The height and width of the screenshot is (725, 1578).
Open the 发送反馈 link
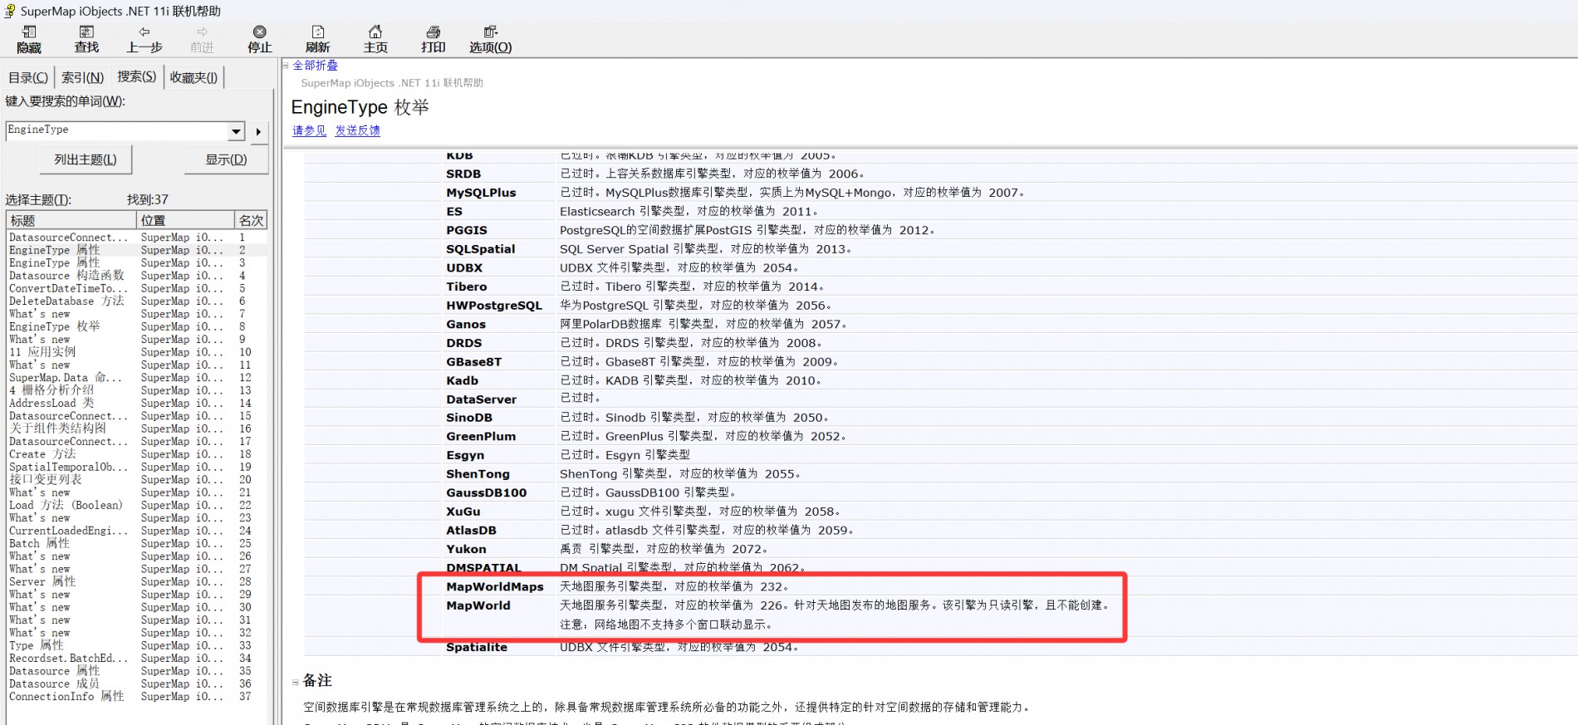357,130
